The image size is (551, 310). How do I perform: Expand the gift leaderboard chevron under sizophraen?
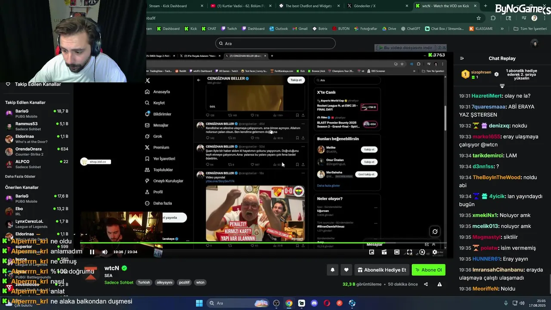pyautogui.click(x=502, y=86)
